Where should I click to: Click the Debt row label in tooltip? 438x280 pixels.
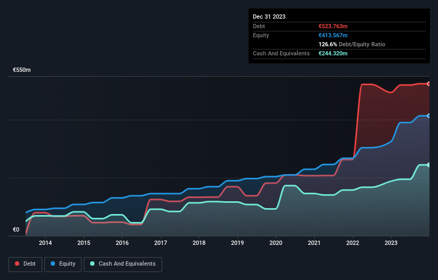click(x=259, y=26)
